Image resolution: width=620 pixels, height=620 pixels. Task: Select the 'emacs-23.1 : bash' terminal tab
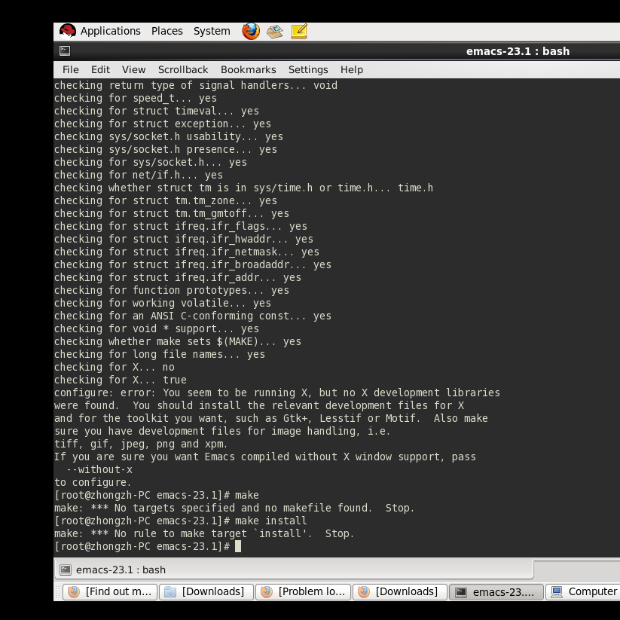click(x=293, y=570)
